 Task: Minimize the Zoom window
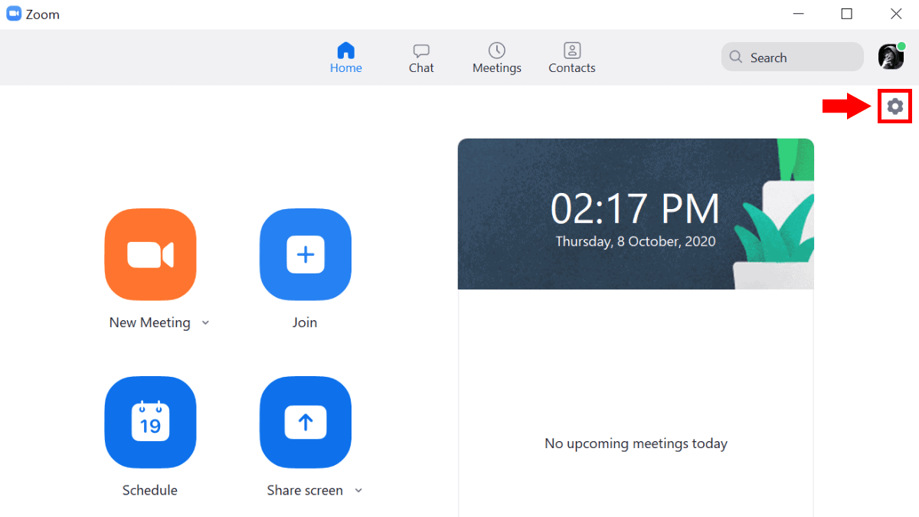(798, 14)
